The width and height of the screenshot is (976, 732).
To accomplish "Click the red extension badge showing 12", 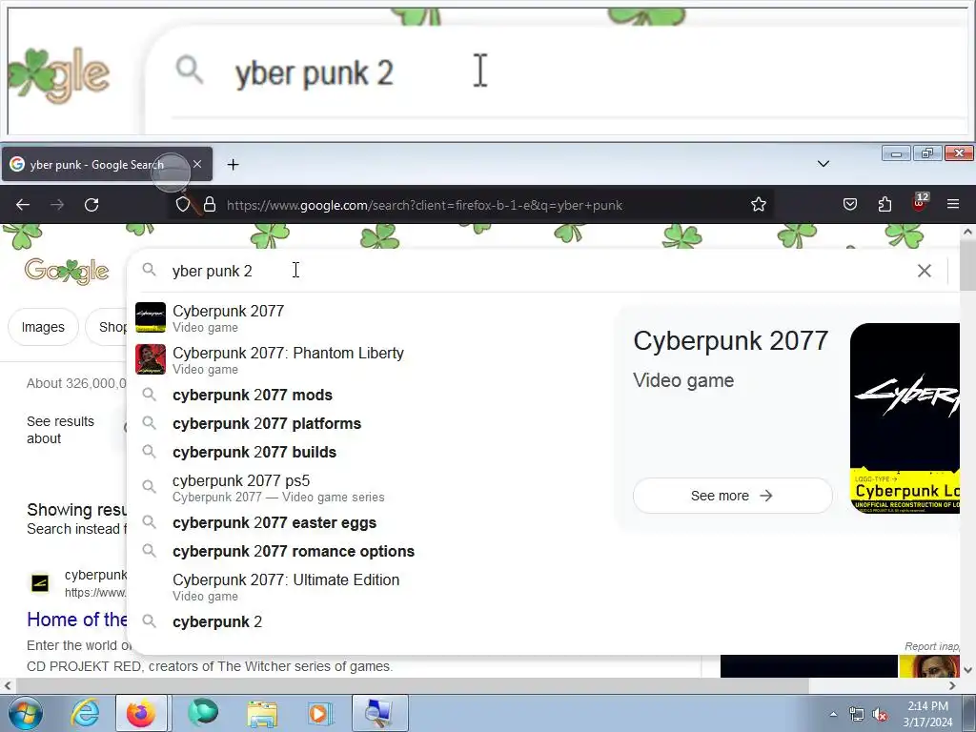I will 920,202.
